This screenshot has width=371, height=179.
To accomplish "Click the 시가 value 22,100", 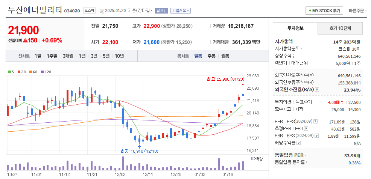I will pos(110,42).
